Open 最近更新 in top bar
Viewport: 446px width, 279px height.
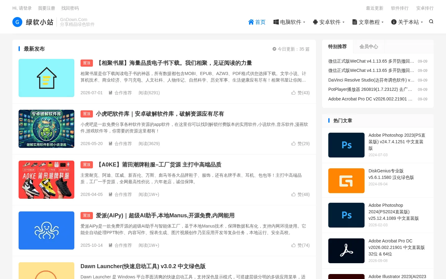pos(374,8)
